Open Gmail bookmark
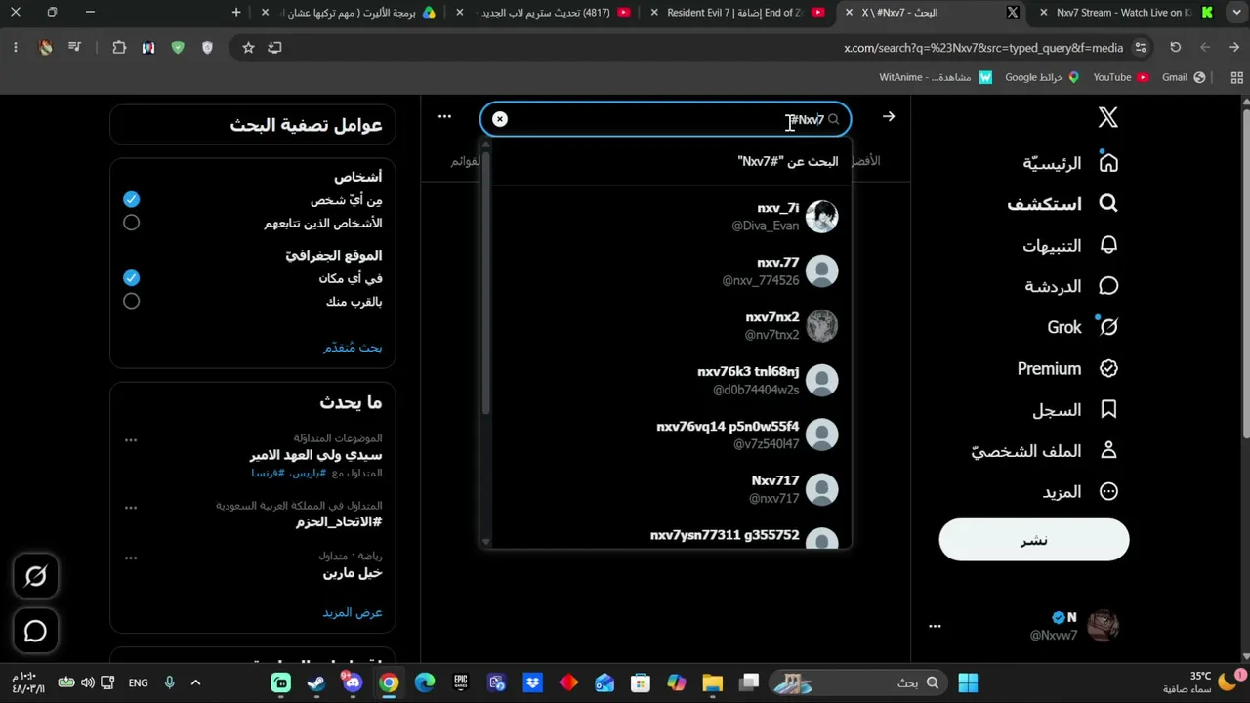The image size is (1250, 703). (x=1184, y=77)
